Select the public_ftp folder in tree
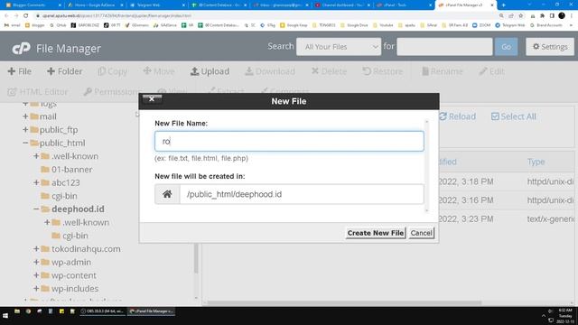Image resolution: width=578 pixels, height=325 pixels. [x=59, y=130]
